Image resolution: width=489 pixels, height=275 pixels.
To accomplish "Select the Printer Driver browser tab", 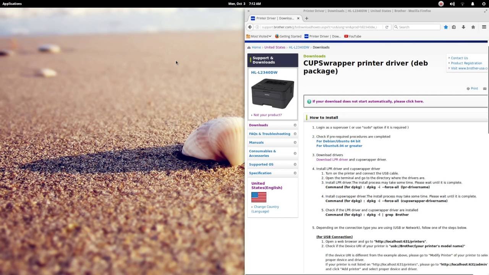I will 275,18.
